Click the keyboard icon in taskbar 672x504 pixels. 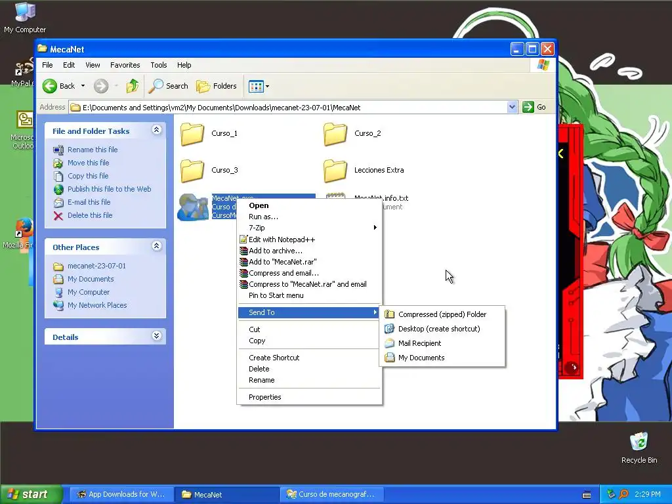[587, 495]
